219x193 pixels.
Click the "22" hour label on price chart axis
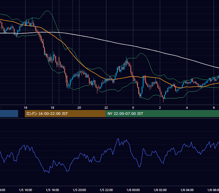[x=106, y=108]
